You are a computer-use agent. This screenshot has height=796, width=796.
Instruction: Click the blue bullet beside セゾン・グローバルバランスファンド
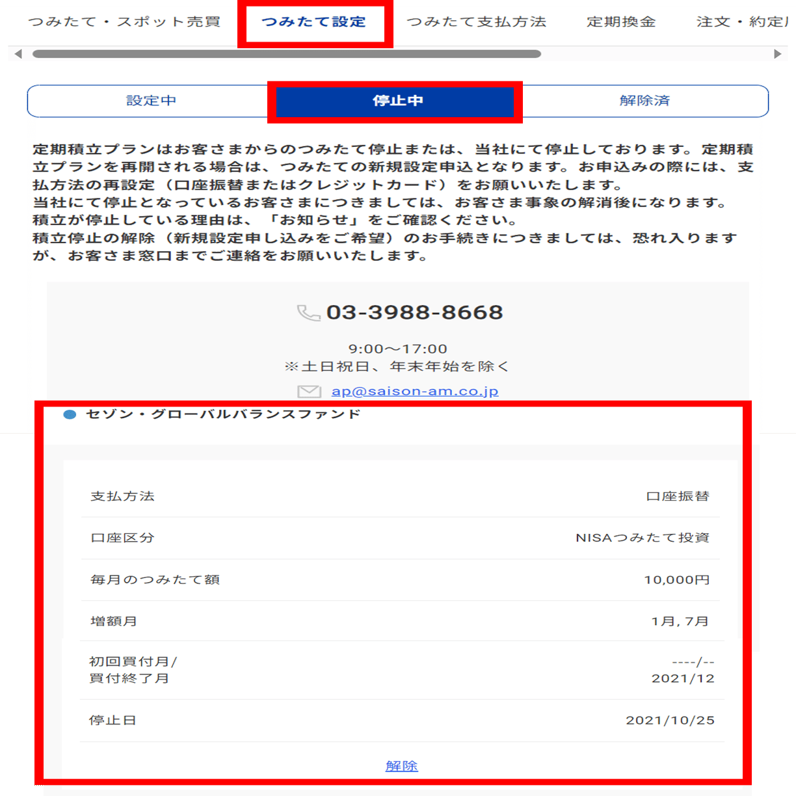pos(70,414)
